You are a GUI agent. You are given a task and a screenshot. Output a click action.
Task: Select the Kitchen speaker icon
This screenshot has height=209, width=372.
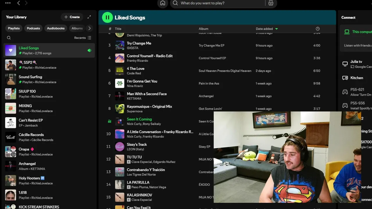pos(345,78)
